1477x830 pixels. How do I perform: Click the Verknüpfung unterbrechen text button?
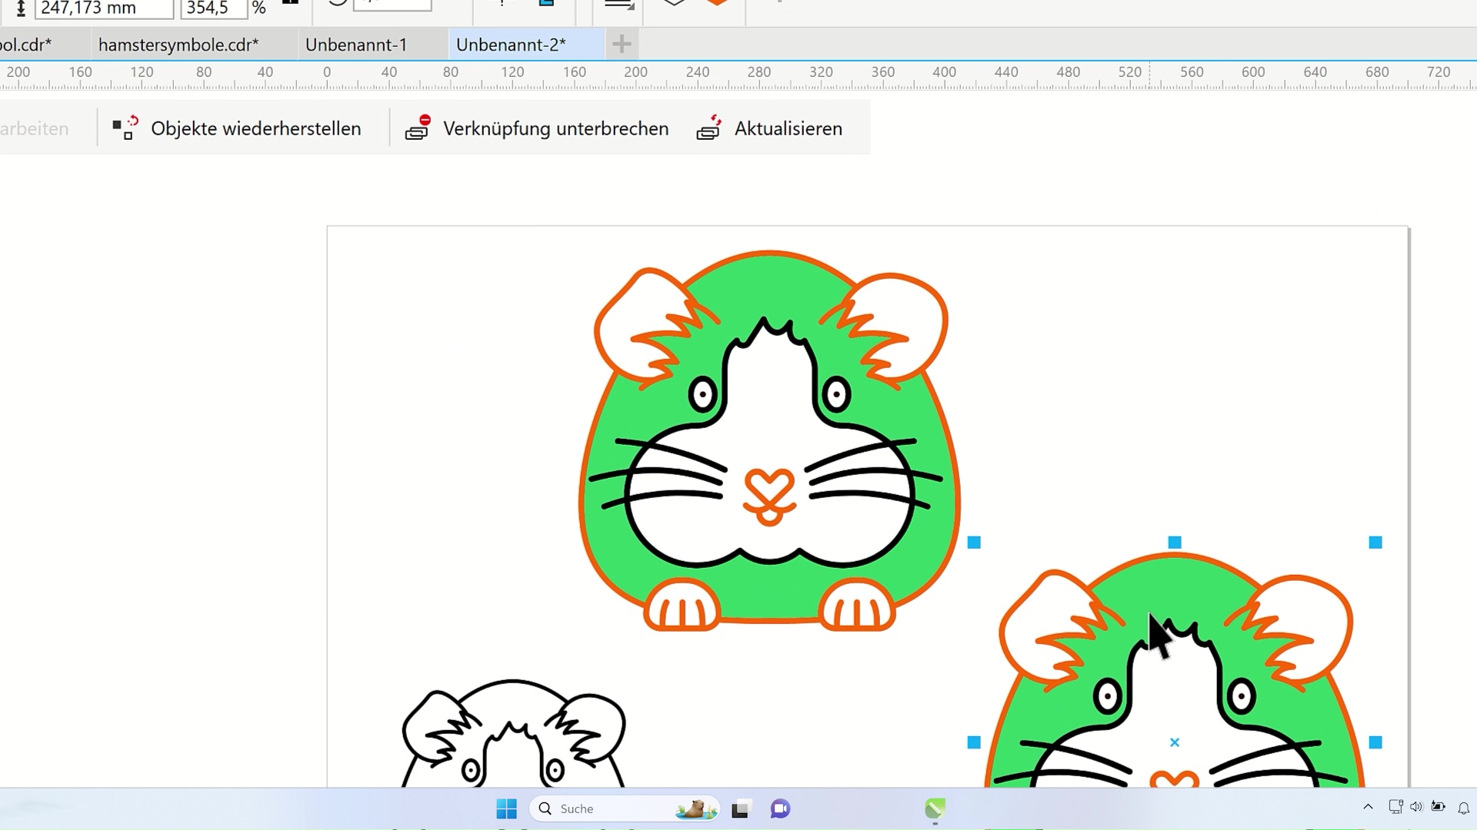555,128
